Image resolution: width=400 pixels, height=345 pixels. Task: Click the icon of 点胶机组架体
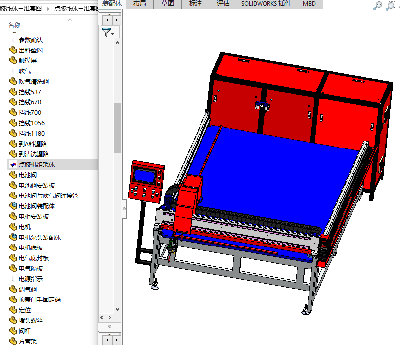click(x=13, y=165)
